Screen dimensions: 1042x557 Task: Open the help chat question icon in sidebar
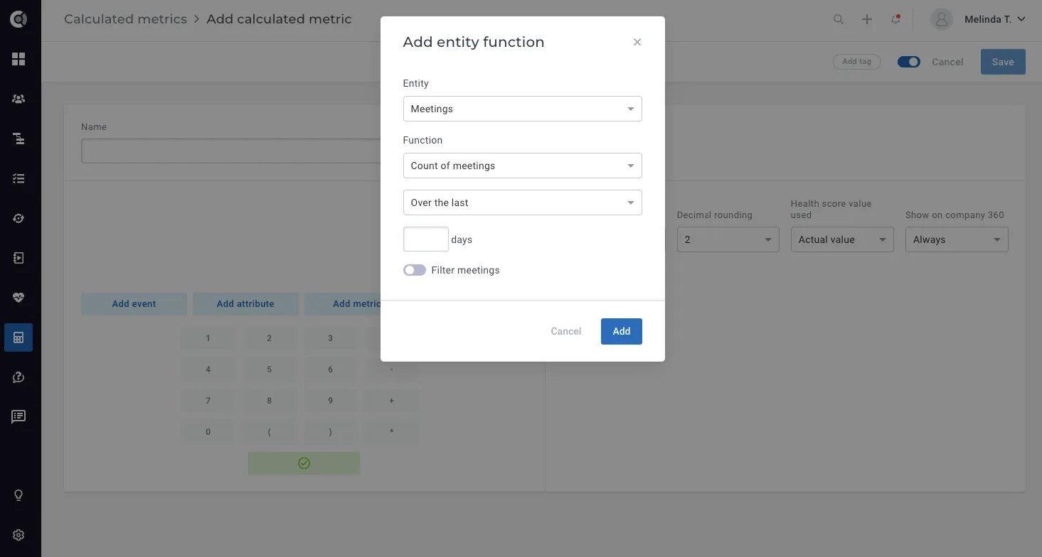pyautogui.click(x=18, y=377)
